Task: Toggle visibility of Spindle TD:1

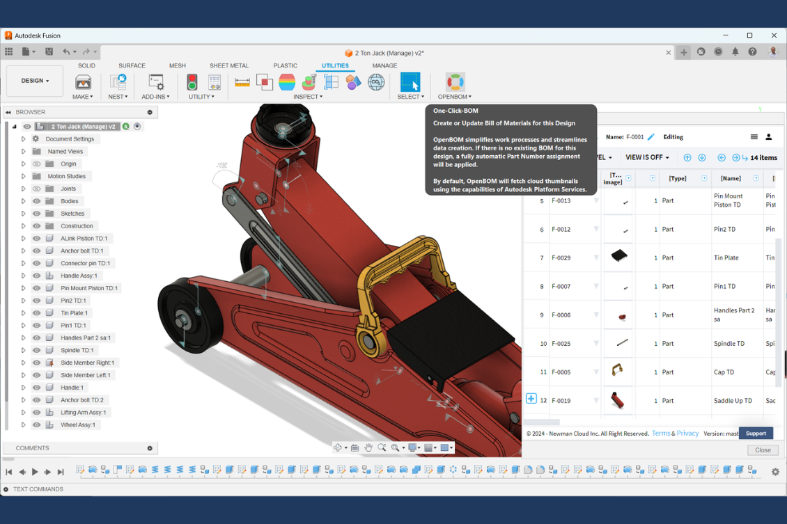Action: 37,351
